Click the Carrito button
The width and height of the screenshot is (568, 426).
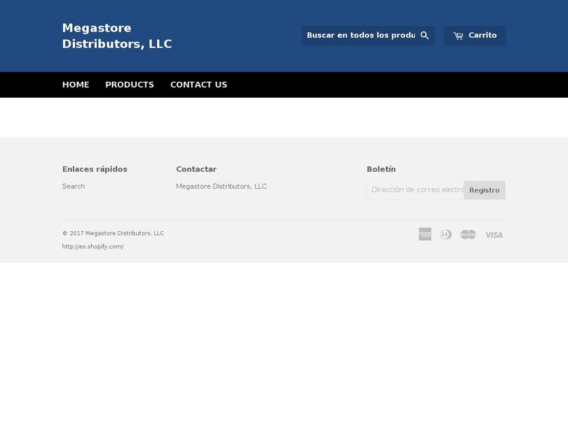click(x=475, y=35)
